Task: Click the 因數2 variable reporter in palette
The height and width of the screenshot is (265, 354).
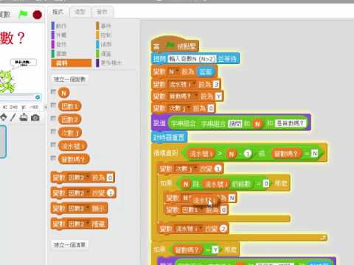Action: (x=69, y=119)
